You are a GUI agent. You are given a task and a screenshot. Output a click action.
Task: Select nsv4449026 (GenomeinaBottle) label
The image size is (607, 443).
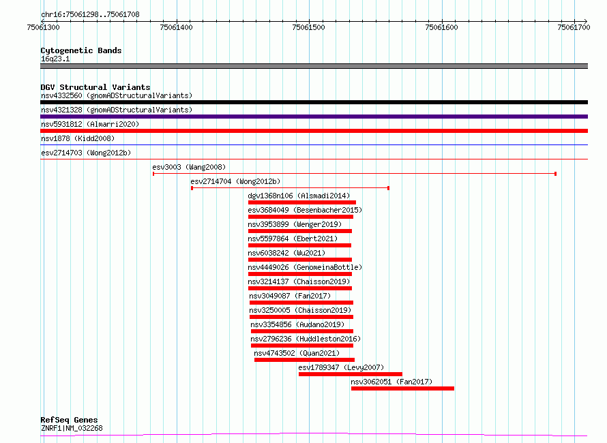point(305,267)
